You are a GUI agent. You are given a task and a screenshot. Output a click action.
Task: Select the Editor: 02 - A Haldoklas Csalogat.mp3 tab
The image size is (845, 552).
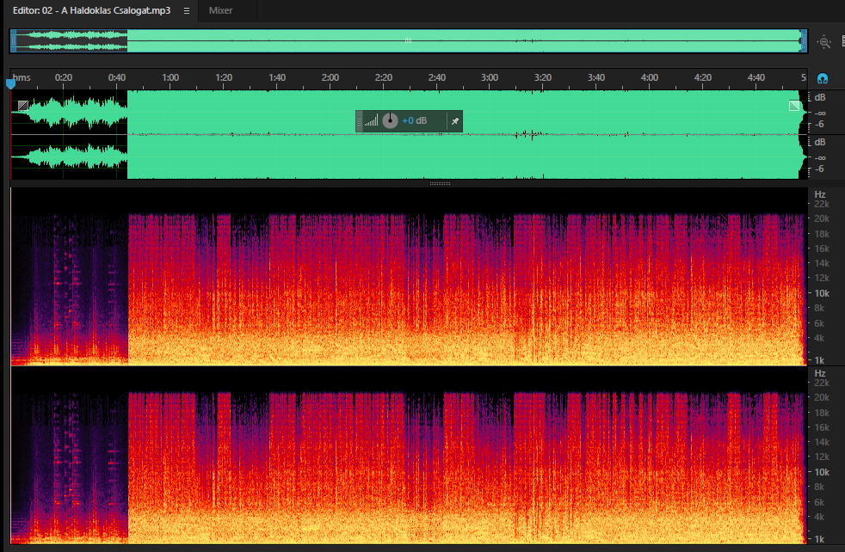tap(91, 11)
